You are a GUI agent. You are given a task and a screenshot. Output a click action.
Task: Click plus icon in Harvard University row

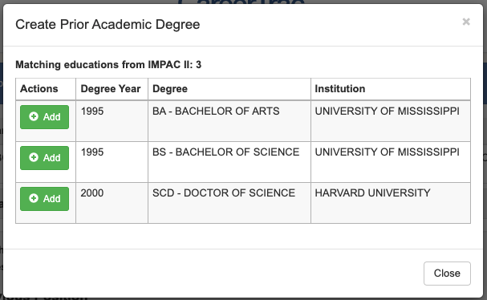[34, 198]
